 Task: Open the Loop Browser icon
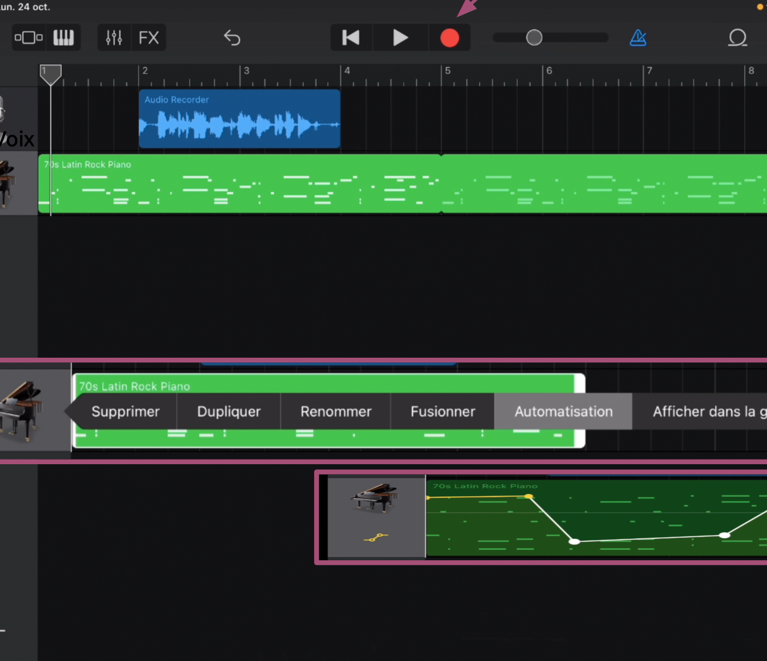coord(738,38)
